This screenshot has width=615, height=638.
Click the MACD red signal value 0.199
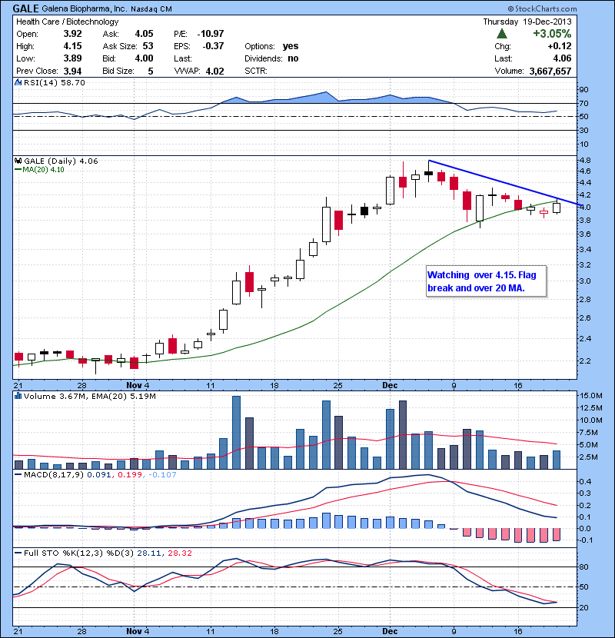[129, 474]
